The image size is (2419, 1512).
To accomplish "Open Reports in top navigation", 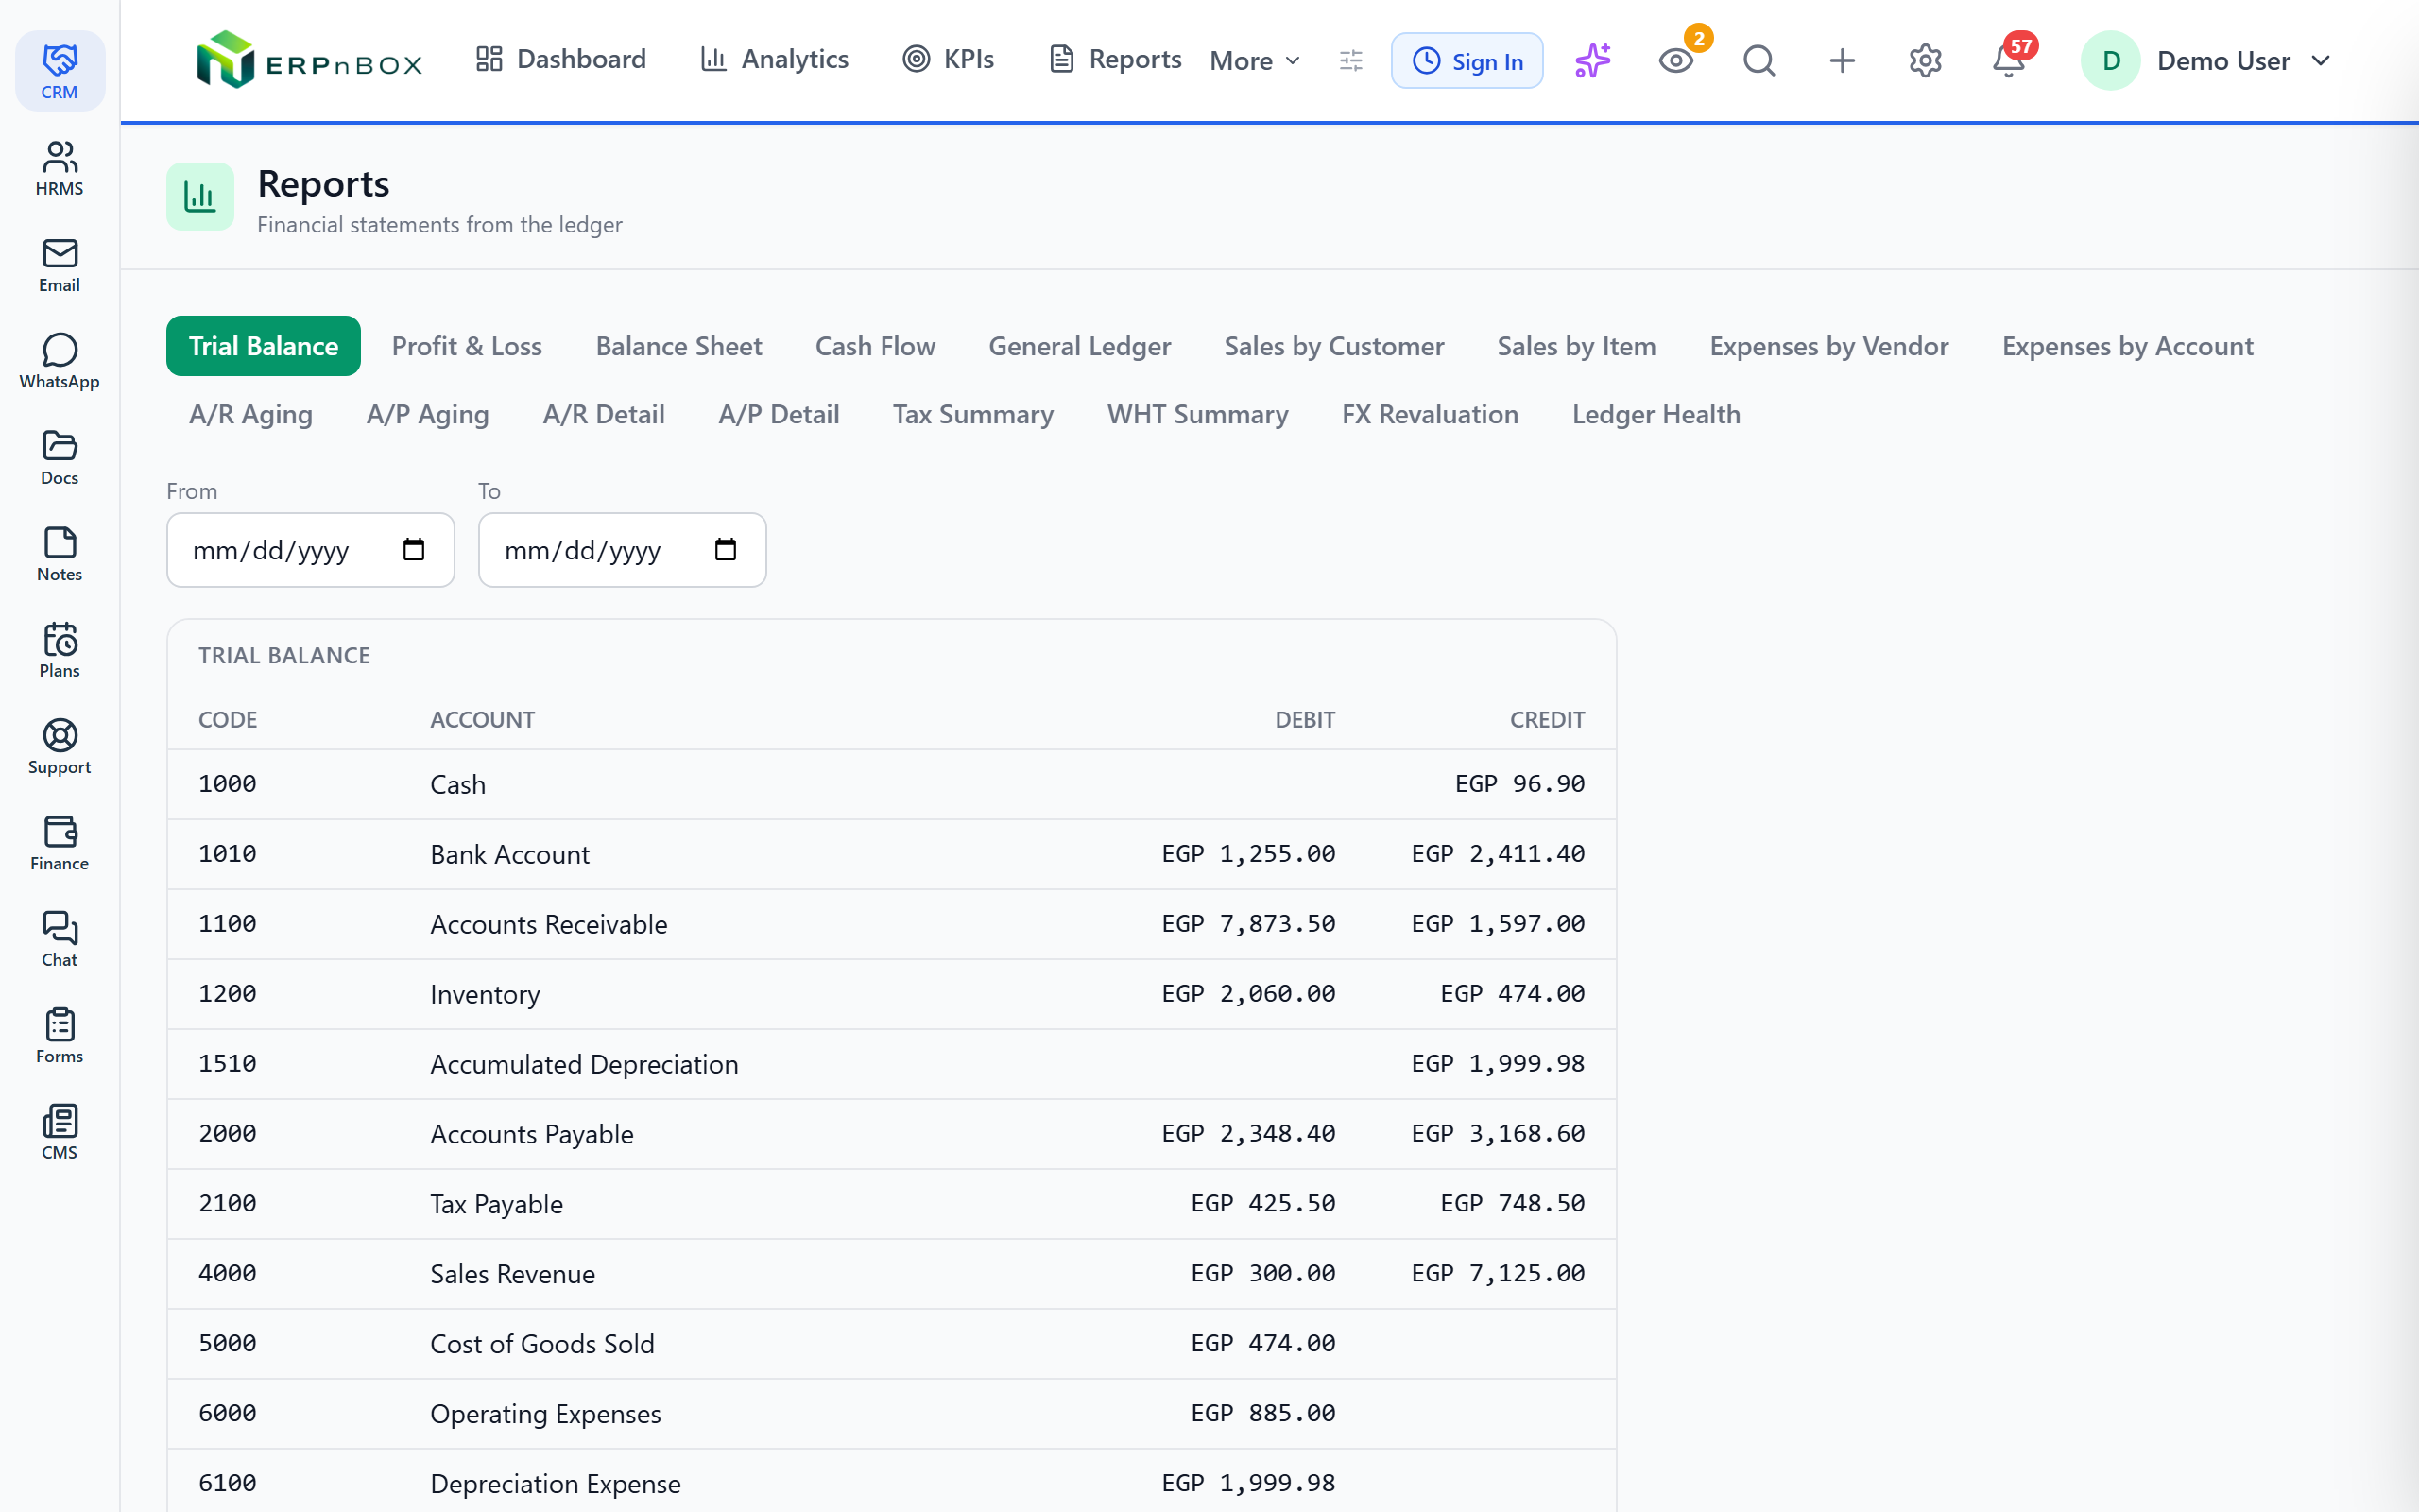I will point(1115,59).
